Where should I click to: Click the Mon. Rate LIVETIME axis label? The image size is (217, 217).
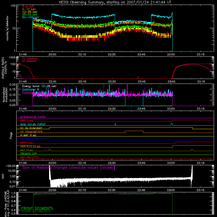pos(7,204)
